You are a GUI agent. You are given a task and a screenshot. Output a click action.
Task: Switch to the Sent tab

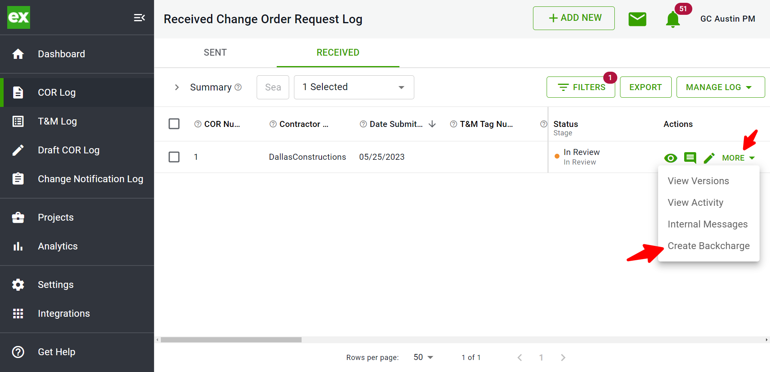click(x=215, y=52)
